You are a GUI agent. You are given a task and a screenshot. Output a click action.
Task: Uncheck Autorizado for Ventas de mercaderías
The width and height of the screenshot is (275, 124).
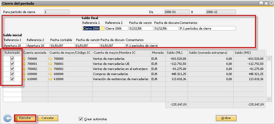[x=12, y=59]
